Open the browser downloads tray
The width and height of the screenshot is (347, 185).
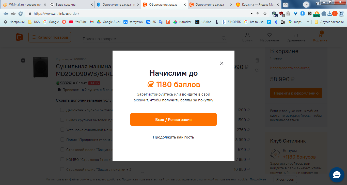330,13
